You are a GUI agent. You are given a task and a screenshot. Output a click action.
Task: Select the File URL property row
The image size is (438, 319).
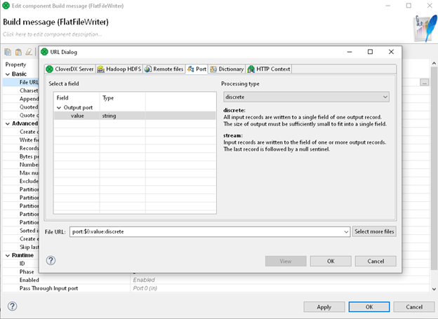coord(20,82)
